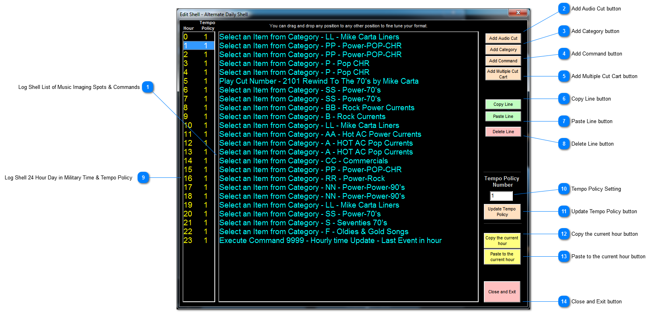
Task: Select hour 0 in the hour list
Action: (x=199, y=37)
